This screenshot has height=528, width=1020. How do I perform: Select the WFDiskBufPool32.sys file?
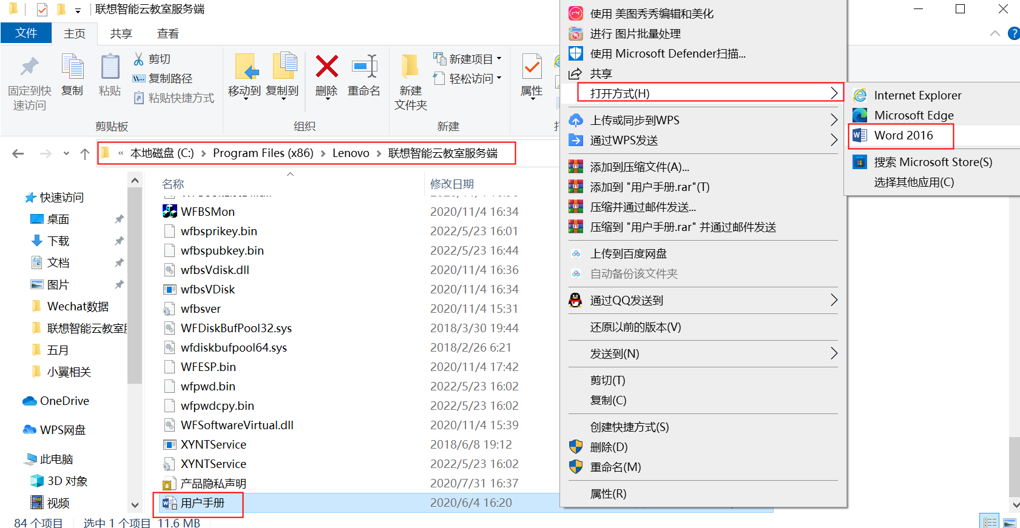(236, 328)
